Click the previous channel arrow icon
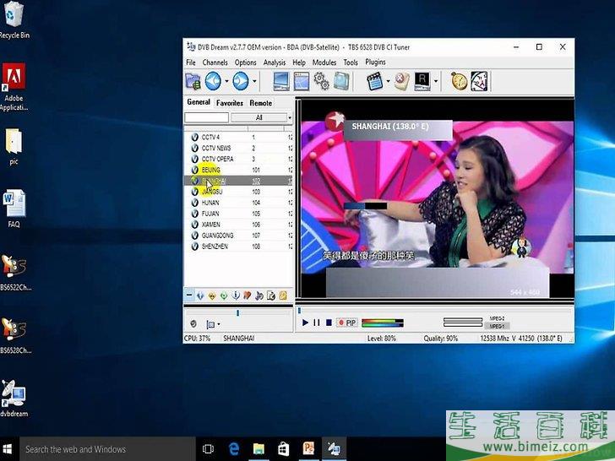The height and width of the screenshot is (461, 615). click(213, 81)
